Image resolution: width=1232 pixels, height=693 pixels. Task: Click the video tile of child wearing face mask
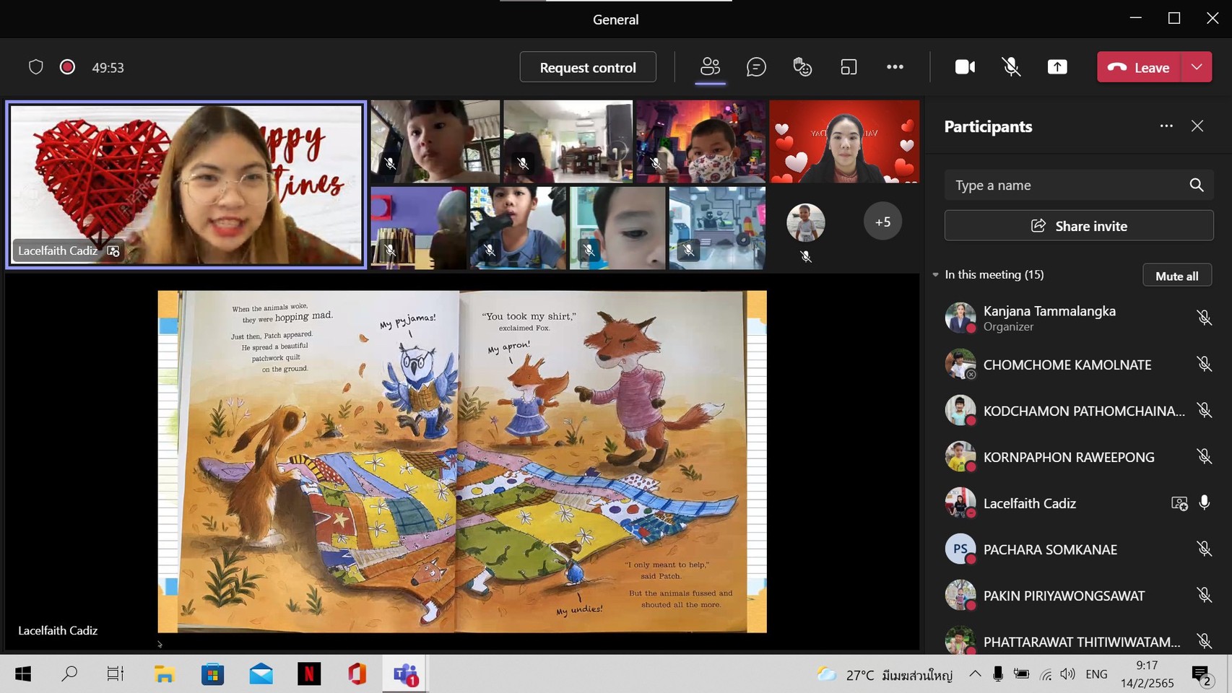[x=700, y=141]
